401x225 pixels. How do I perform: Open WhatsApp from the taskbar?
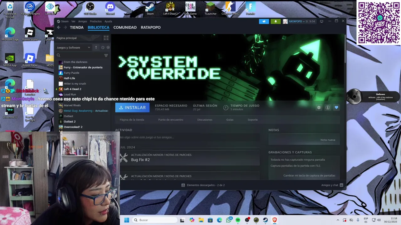[x=229, y=220]
